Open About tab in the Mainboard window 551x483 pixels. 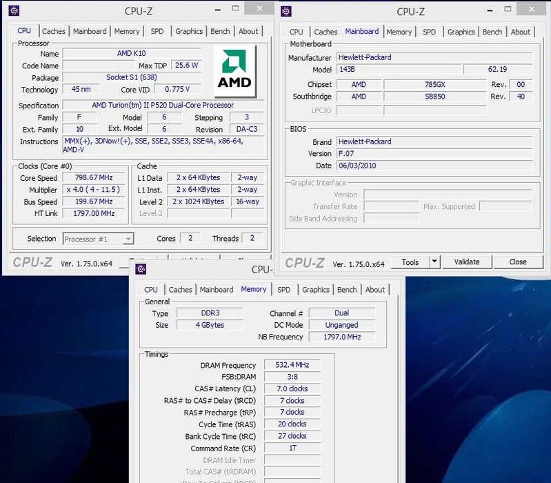[x=521, y=32]
